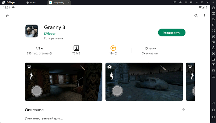
Task: Click the Установить install button
Action: tap(172, 33)
